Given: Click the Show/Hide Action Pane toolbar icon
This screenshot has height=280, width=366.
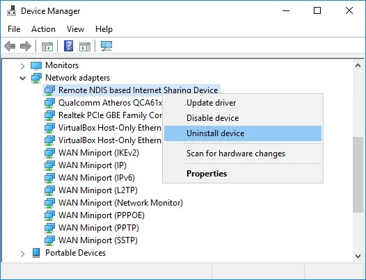Looking at the screenshot, I should coord(85,47).
